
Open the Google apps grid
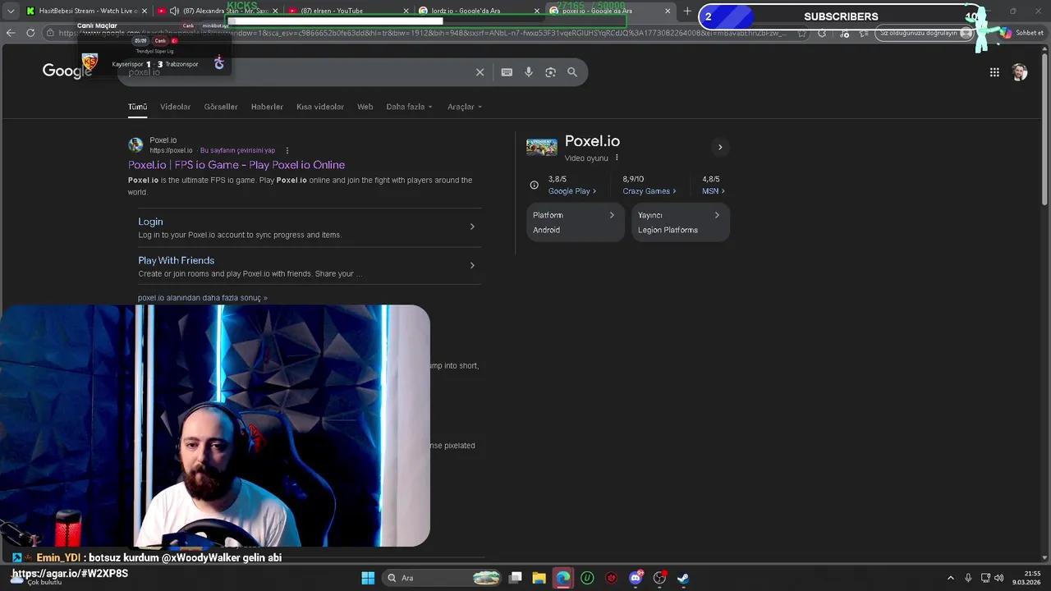tap(994, 72)
